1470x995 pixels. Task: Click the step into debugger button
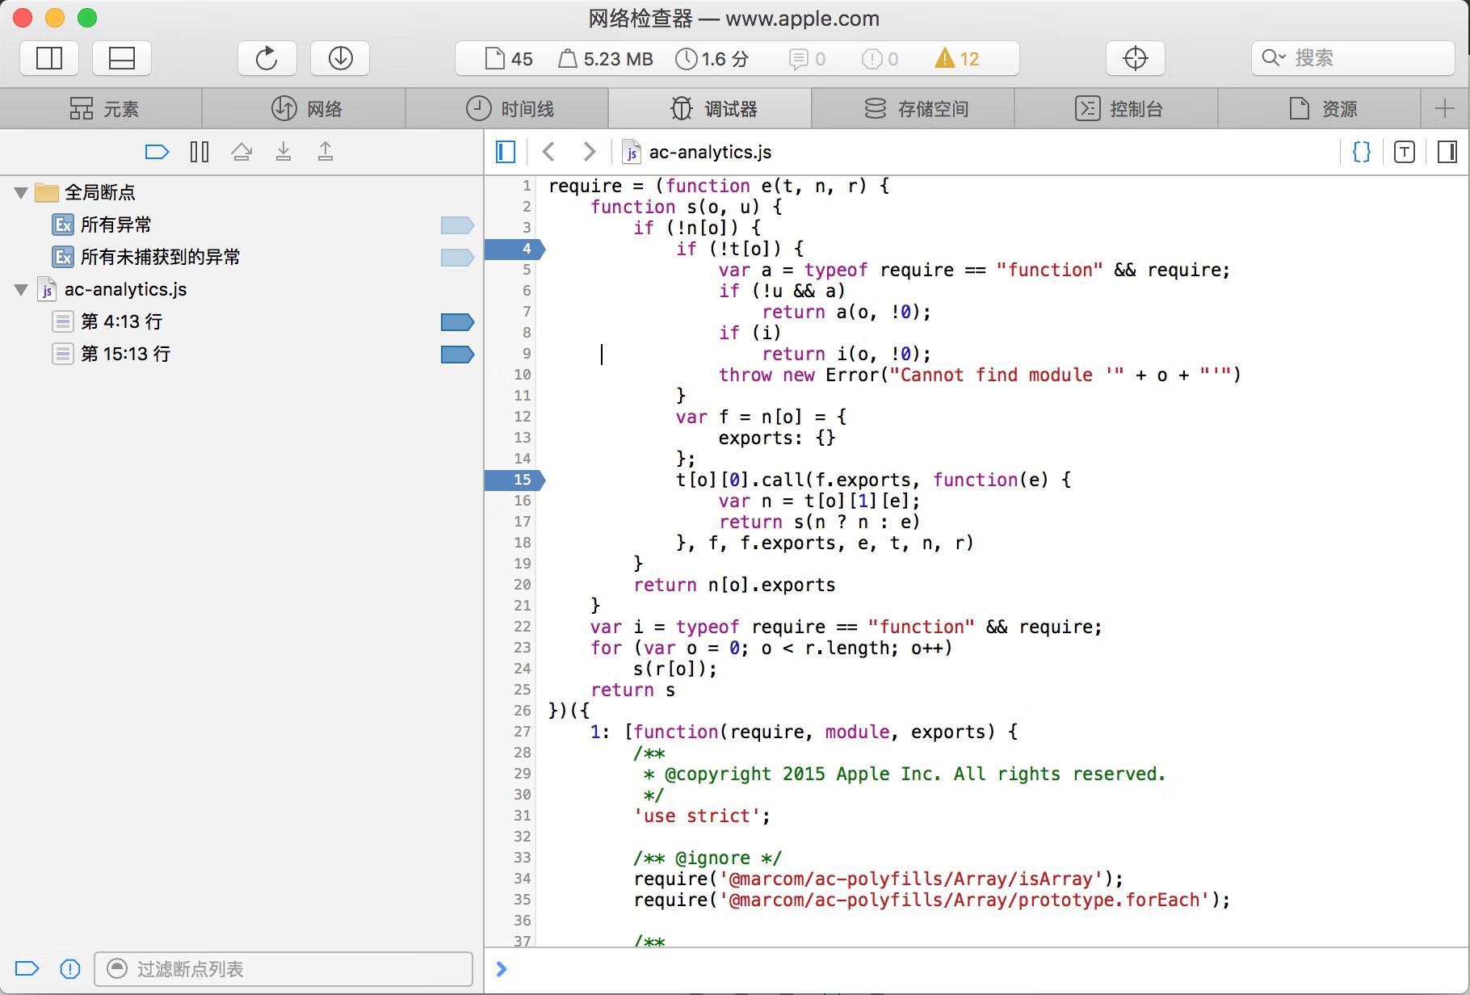tap(283, 152)
